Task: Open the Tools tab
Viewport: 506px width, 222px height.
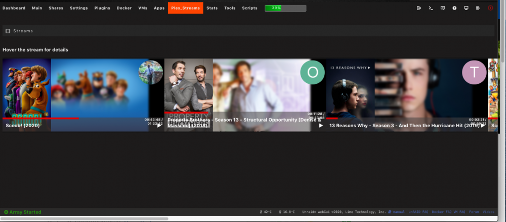Action: (x=230, y=8)
